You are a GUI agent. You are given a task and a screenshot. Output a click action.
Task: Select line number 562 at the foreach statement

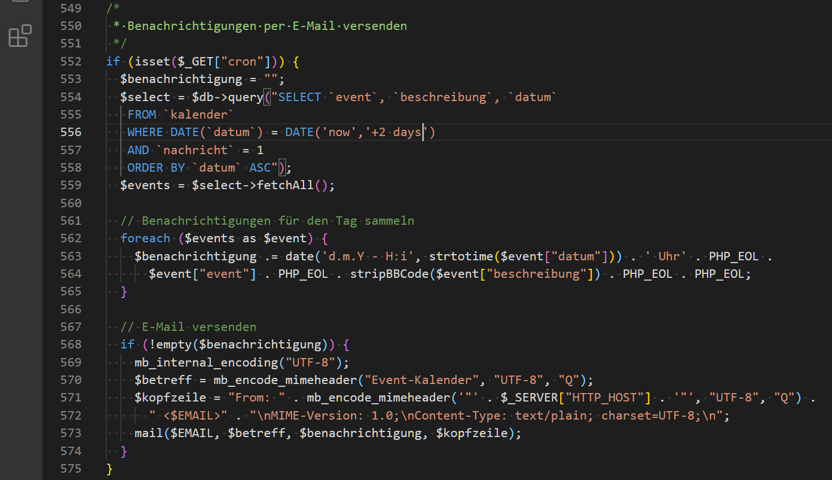click(71, 238)
